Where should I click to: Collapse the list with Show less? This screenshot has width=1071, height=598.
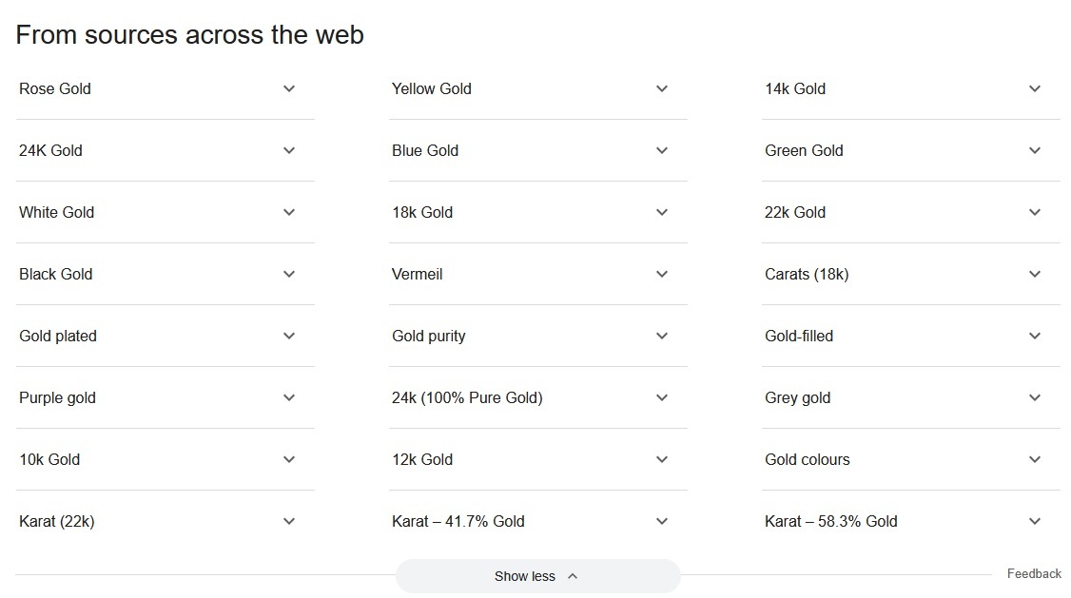(x=537, y=576)
